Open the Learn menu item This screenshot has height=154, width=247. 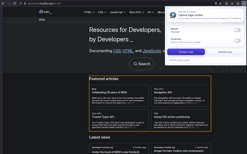(x=161, y=12)
